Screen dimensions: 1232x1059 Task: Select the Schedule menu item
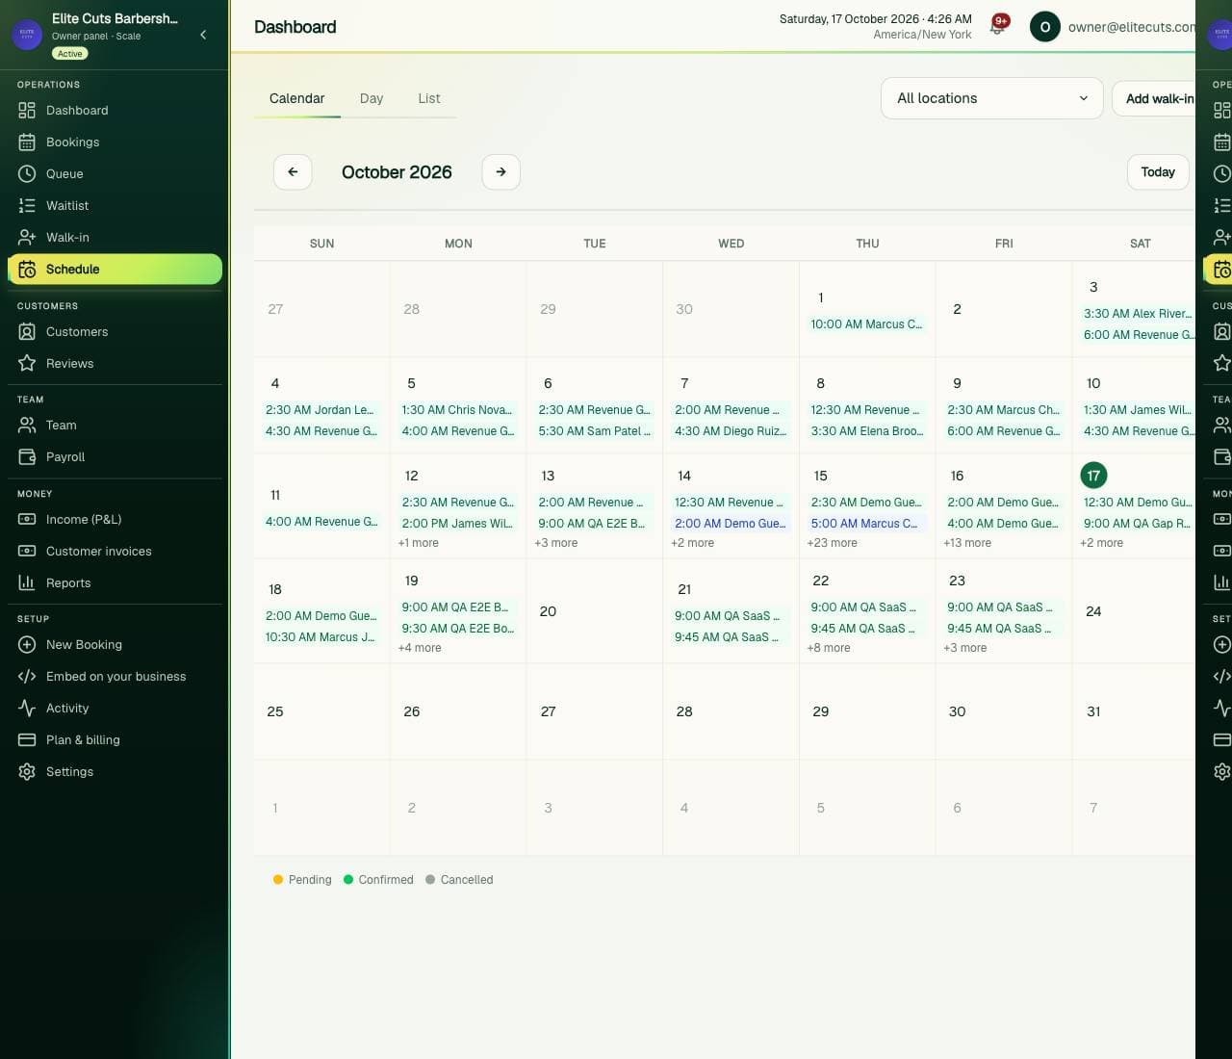point(115,270)
